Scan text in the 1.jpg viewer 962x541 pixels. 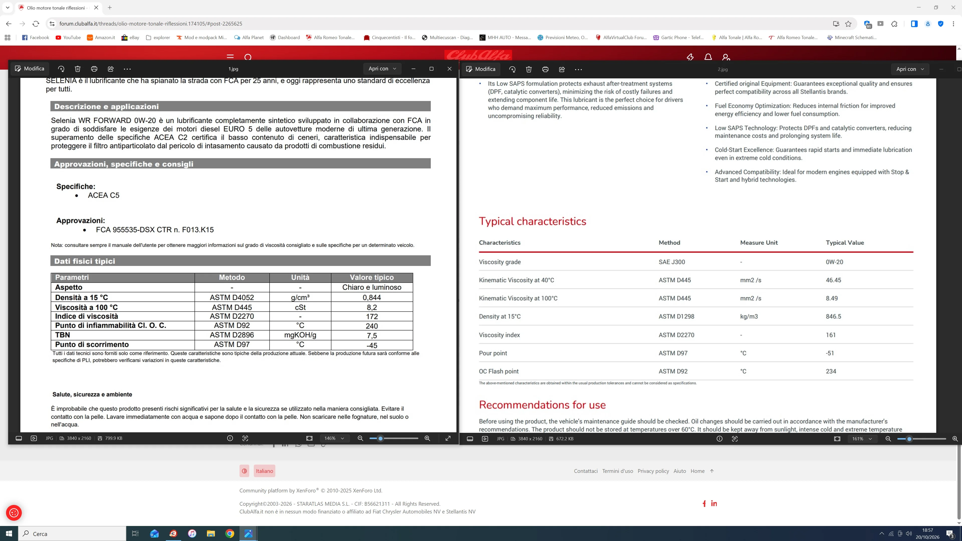click(245, 438)
